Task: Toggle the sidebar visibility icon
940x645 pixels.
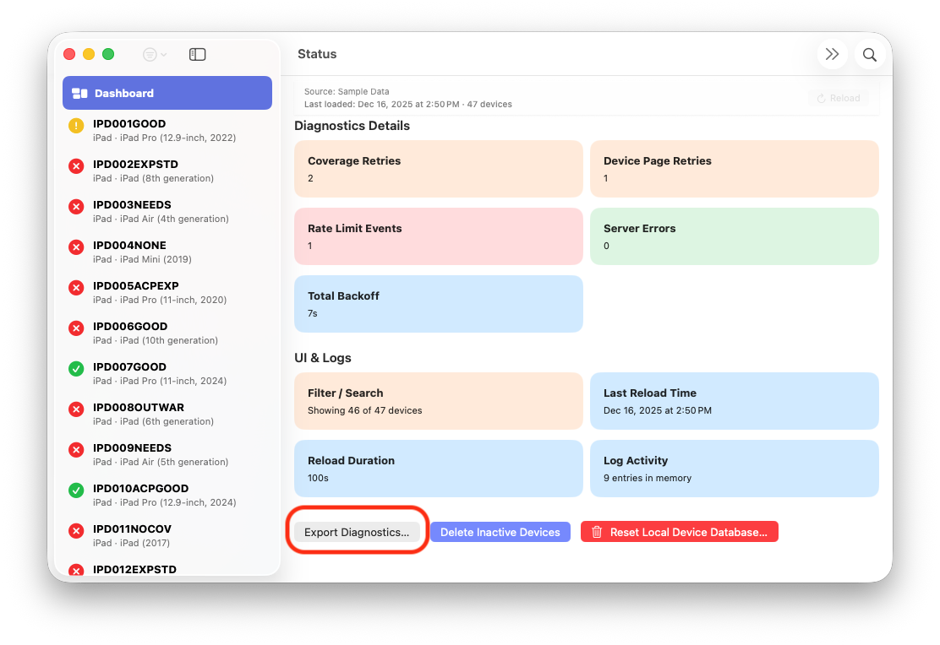Action: (x=197, y=54)
